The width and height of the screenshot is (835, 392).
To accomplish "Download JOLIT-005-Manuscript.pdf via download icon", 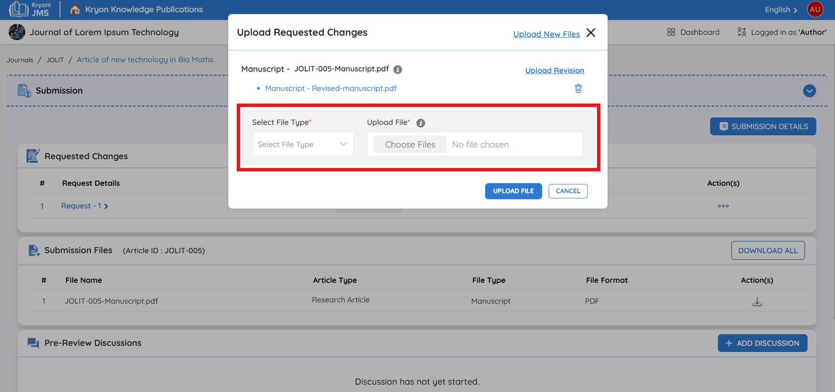I will click(x=757, y=302).
